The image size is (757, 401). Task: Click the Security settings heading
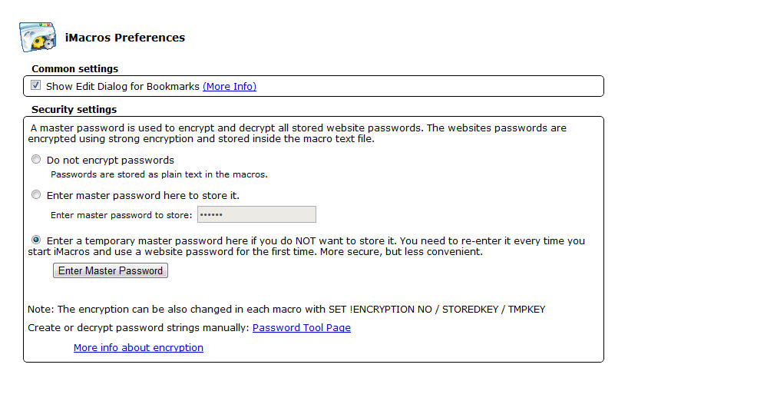tap(74, 110)
